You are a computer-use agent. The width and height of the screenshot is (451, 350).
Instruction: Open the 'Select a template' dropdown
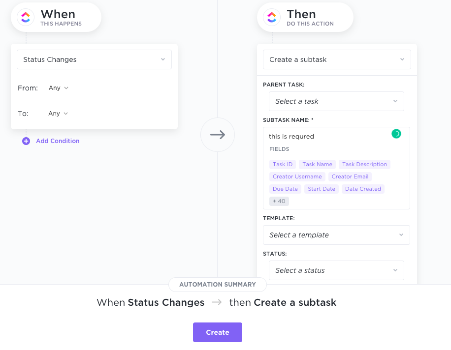click(336, 235)
